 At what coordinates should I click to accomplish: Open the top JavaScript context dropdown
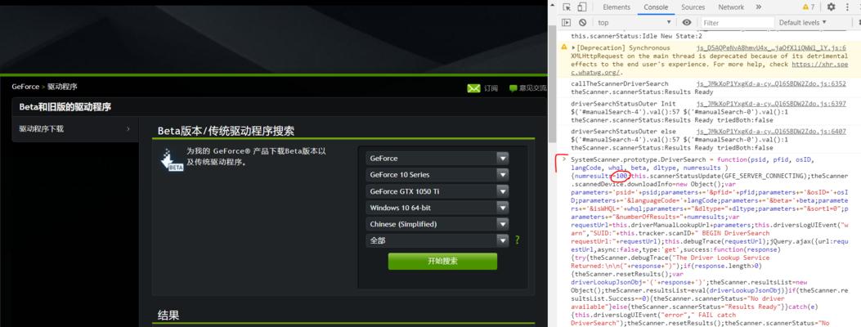click(x=635, y=23)
